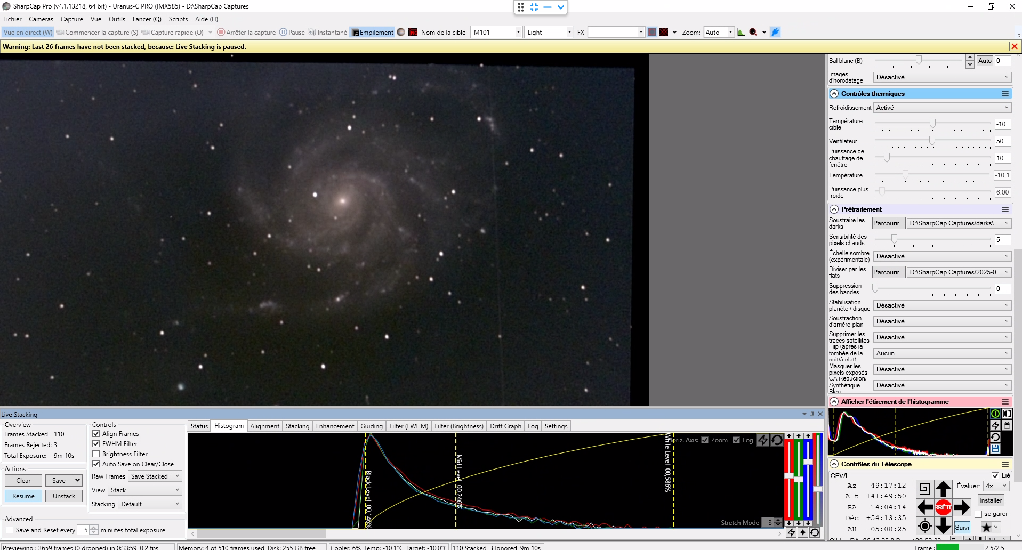This screenshot has height=550, width=1022.
Task: Open the Refroidissement Activé dropdown
Action: 942,108
